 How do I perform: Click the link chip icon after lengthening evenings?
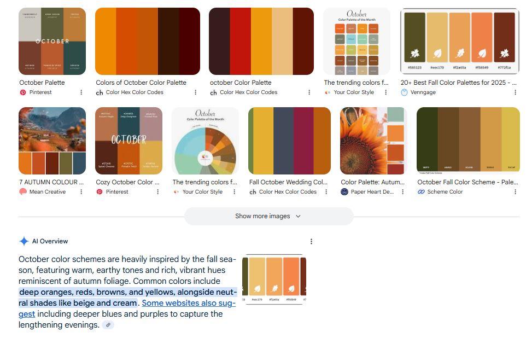pyautogui.click(x=108, y=325)
